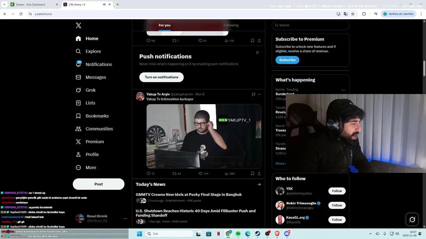Open the Communities page

[95, 129]
